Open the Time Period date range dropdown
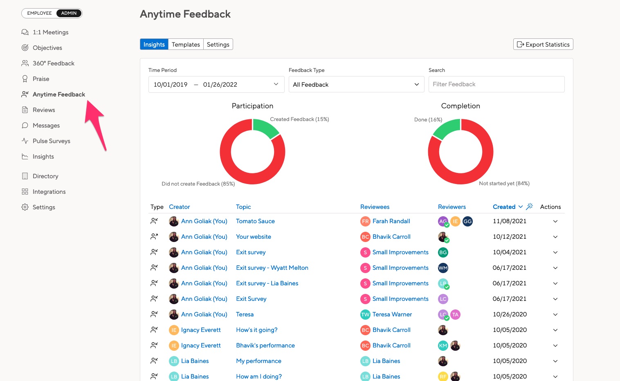 [x=216, y=84]
